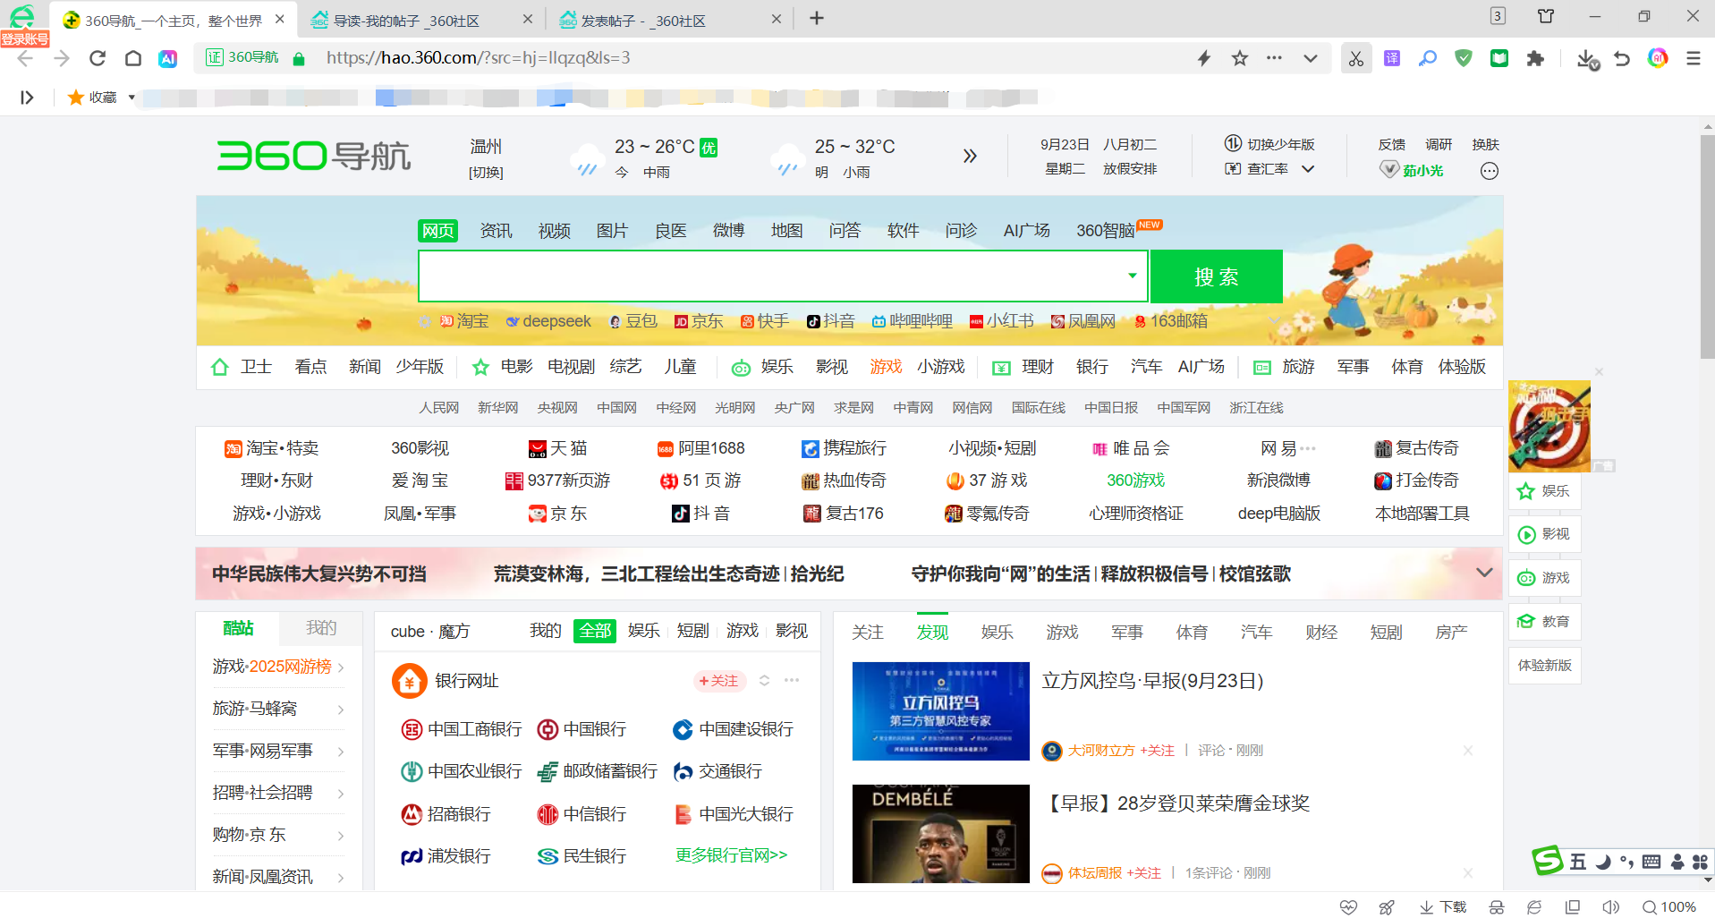Expand the 收藏 favorites dropdown arrow
This screenshot has width=1715, height=918.
[x=130, y=97]
